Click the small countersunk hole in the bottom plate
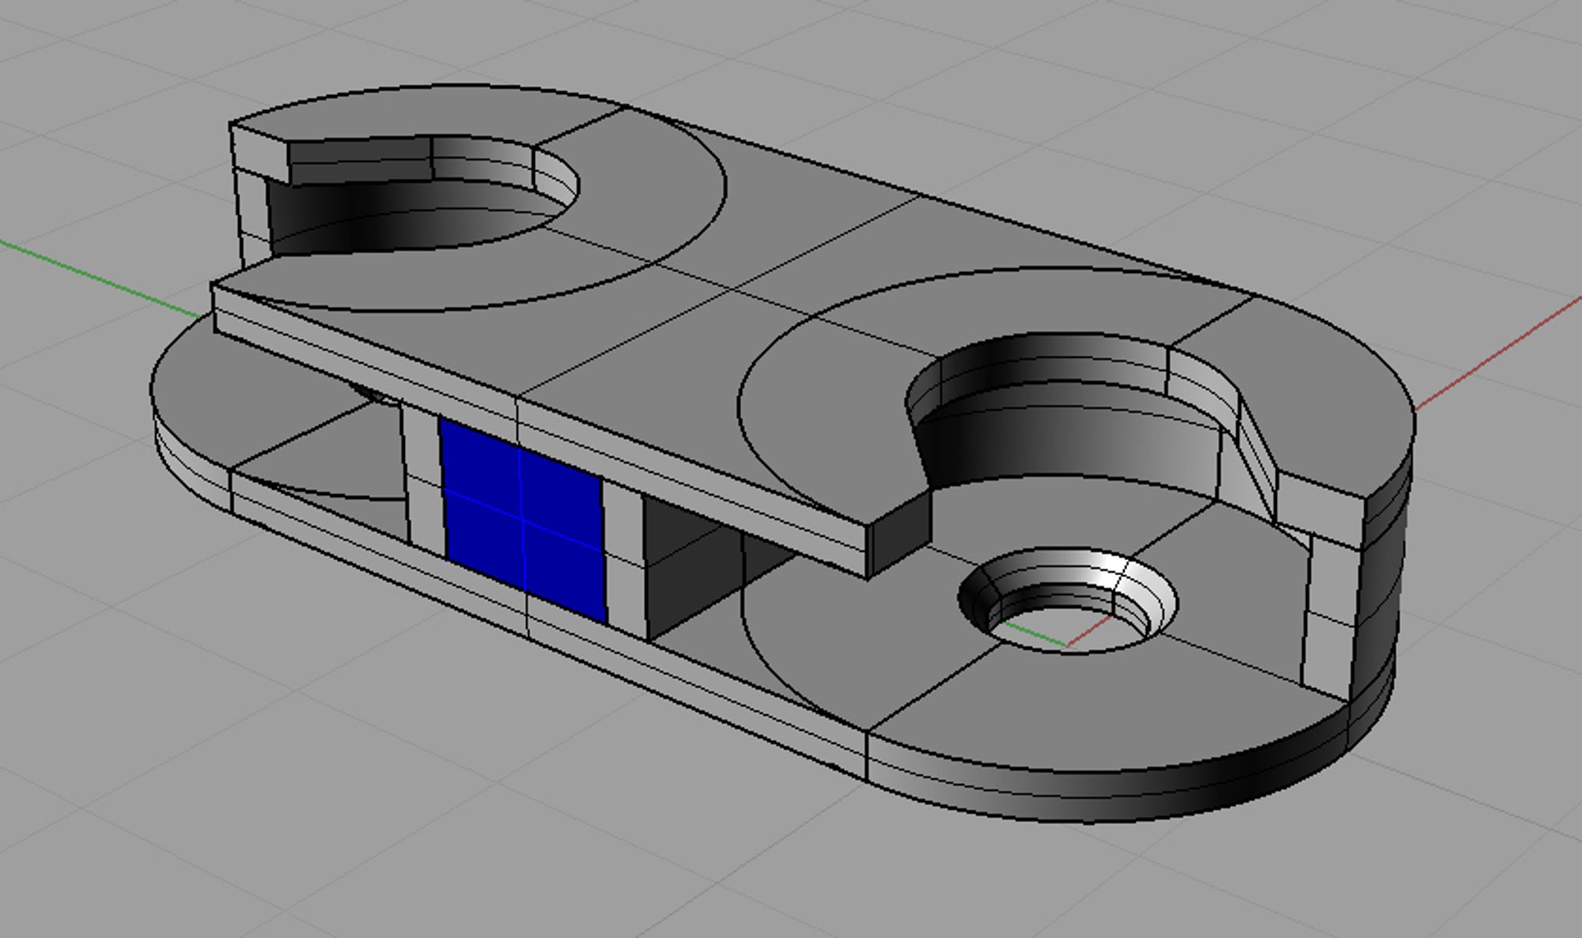1582x938 pixels. pos(1067,600)
